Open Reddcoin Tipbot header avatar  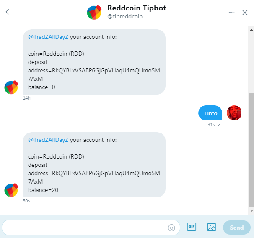tap(94, 13)
